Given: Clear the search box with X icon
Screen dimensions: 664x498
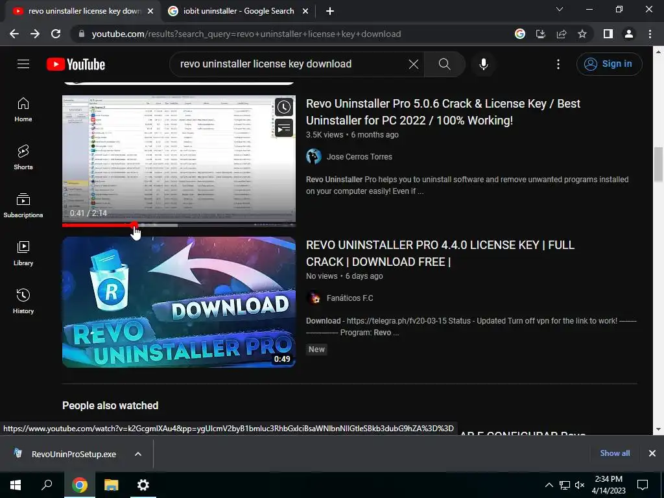Looking at the screenshot, I should (x=413, y=64).
